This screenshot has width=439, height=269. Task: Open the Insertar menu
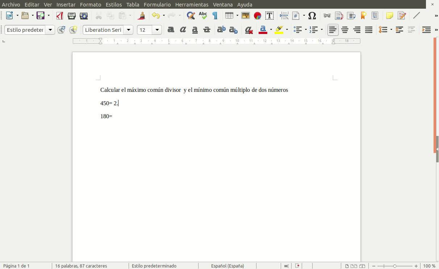click(66, 5)
